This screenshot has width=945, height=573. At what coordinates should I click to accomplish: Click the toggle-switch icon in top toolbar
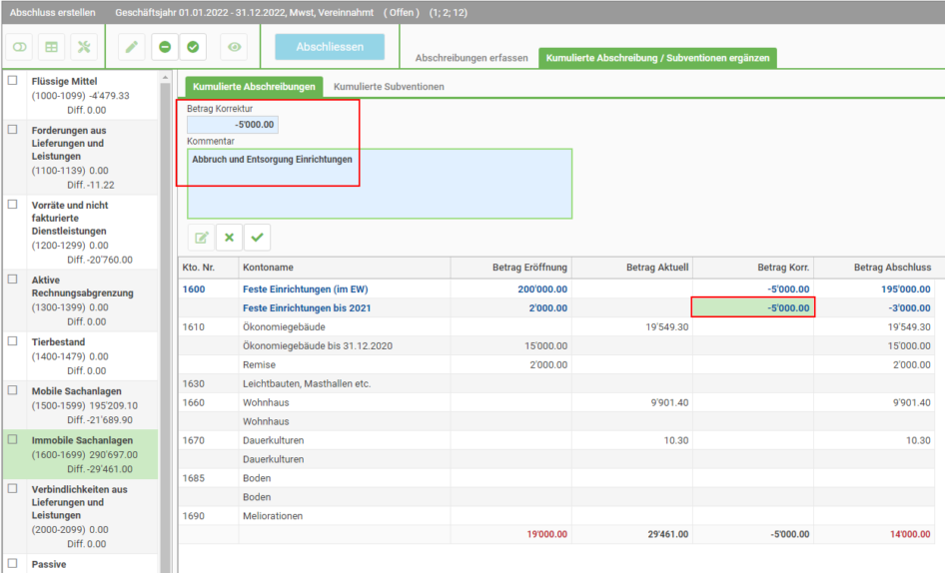pyautogui.click(x=20, y=47)
